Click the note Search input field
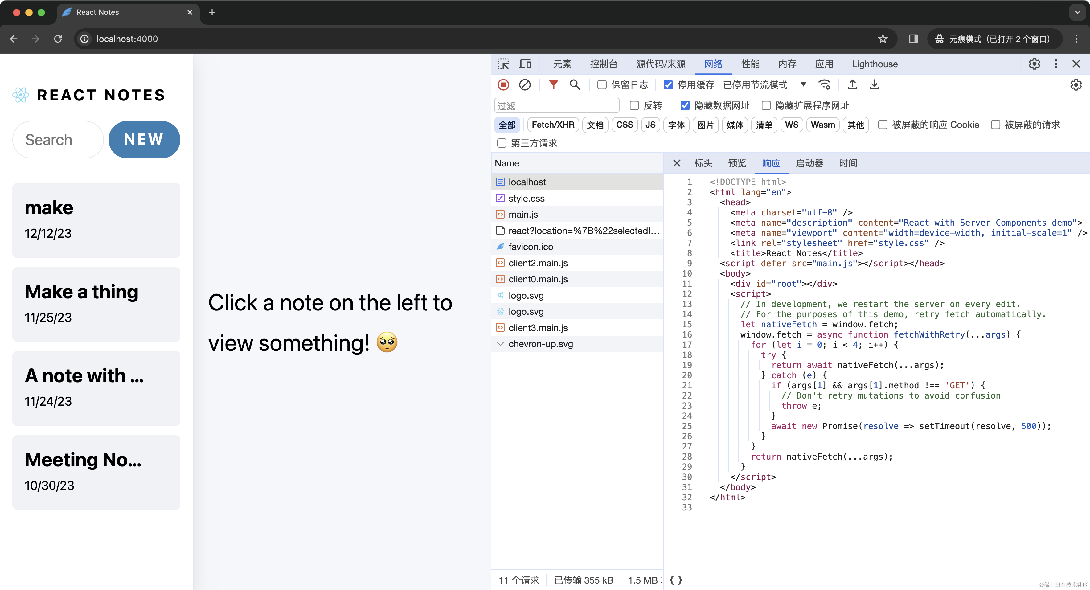Screen dimensions: 1090x590 point(58,139)
